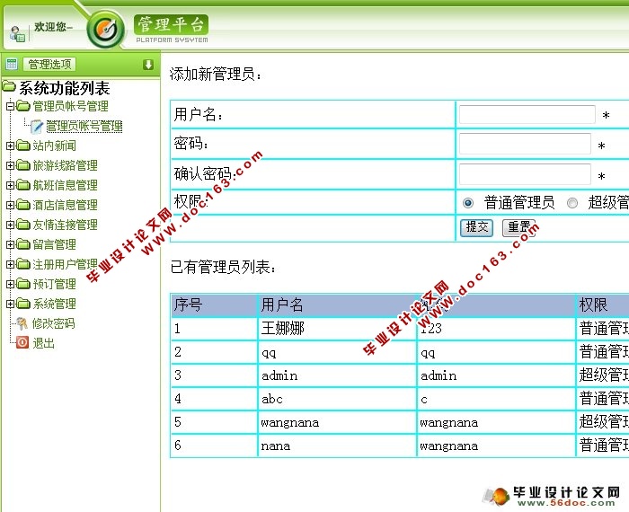629x512 pixels.
Task: Select the 普通管理员 radio button
Action: [468, 203]
